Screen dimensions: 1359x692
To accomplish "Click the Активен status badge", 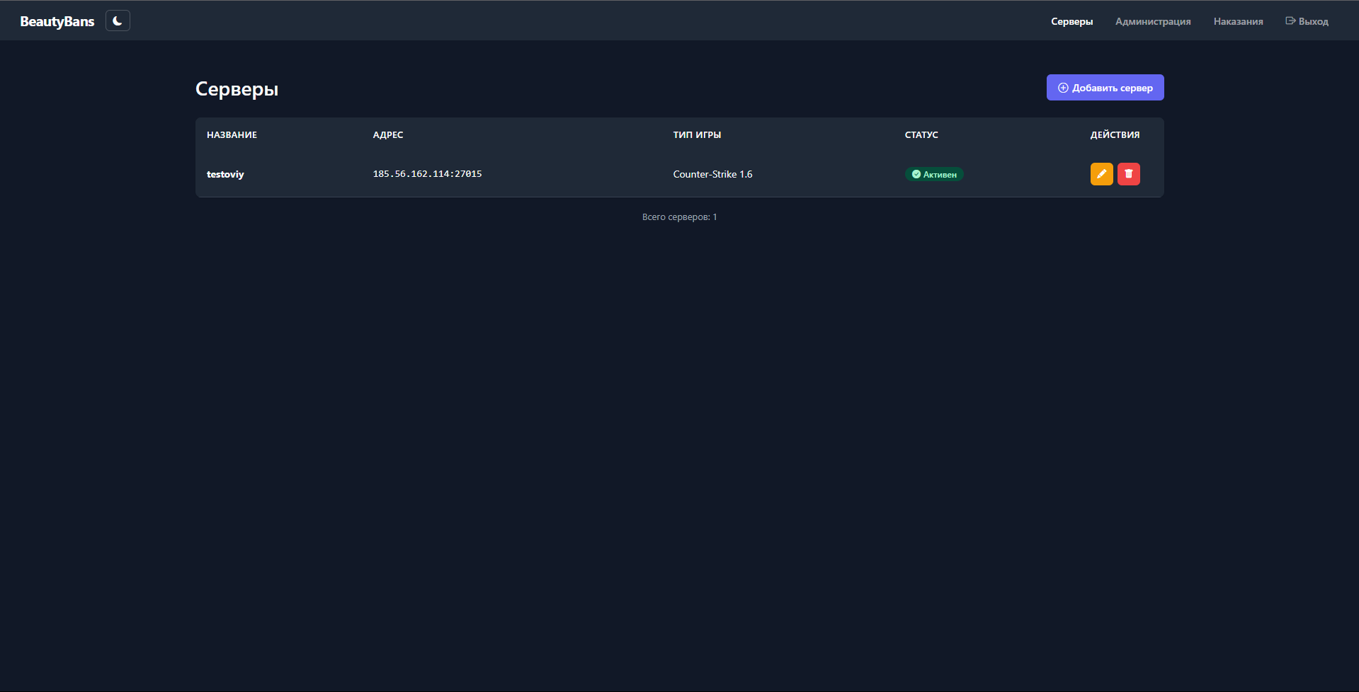I will point(934,174).
